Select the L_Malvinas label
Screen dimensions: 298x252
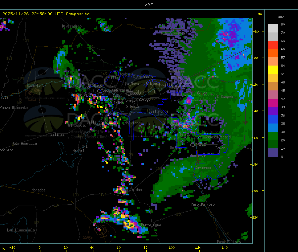point(130,123)
